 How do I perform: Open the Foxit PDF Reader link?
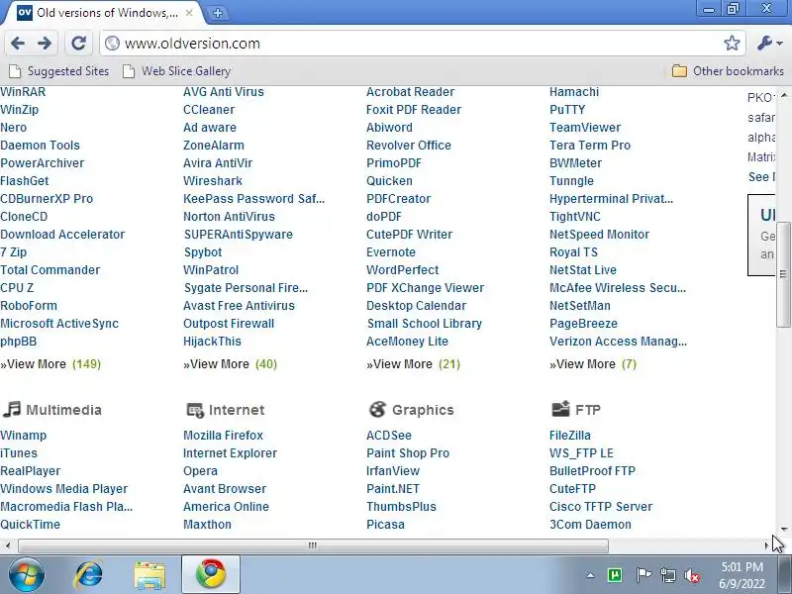click(414, 110)
